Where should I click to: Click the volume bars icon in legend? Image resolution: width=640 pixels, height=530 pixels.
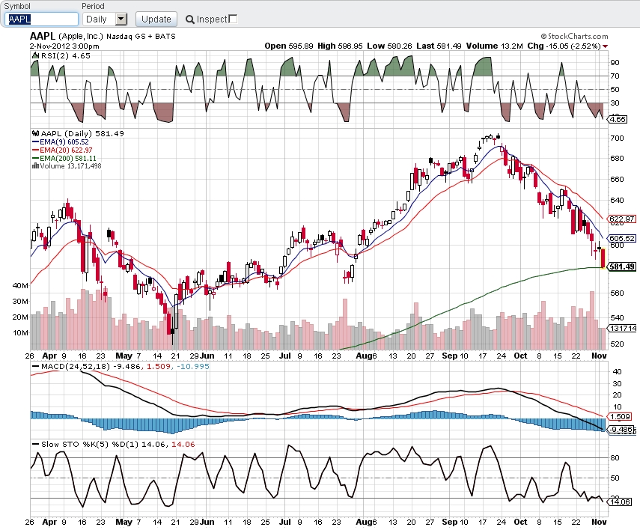(x=35, y=165)
